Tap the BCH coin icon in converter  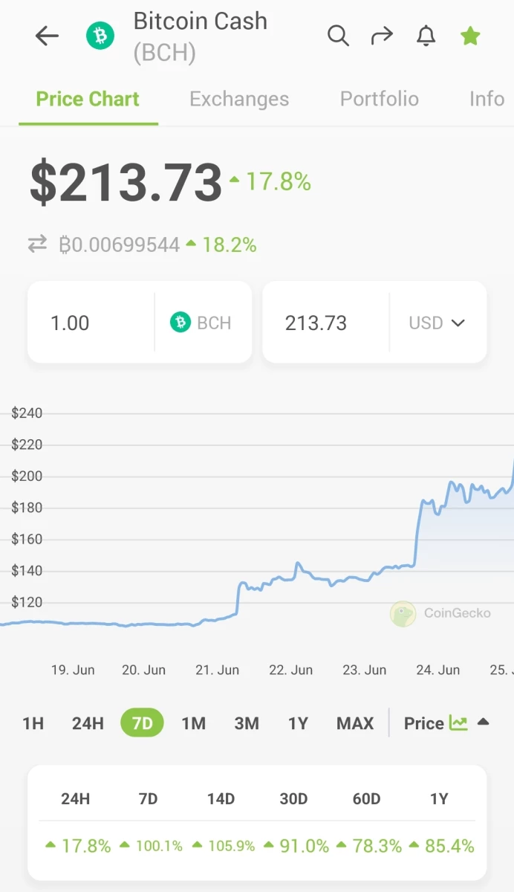pos(180,322)
